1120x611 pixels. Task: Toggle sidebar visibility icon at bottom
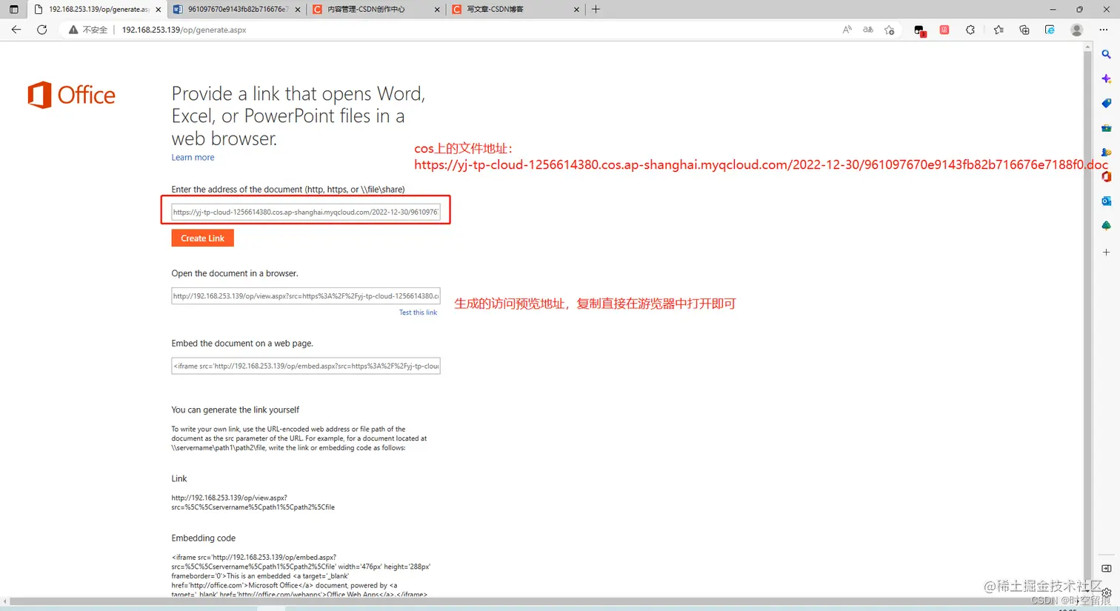click(1106, 568)
